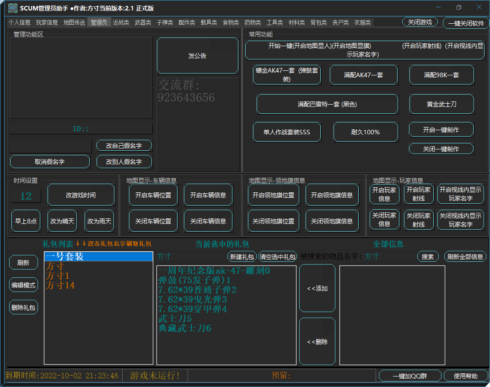The image size is (490, 387).
Task: Click 关闭车辆信息 button
Action: 208,221
